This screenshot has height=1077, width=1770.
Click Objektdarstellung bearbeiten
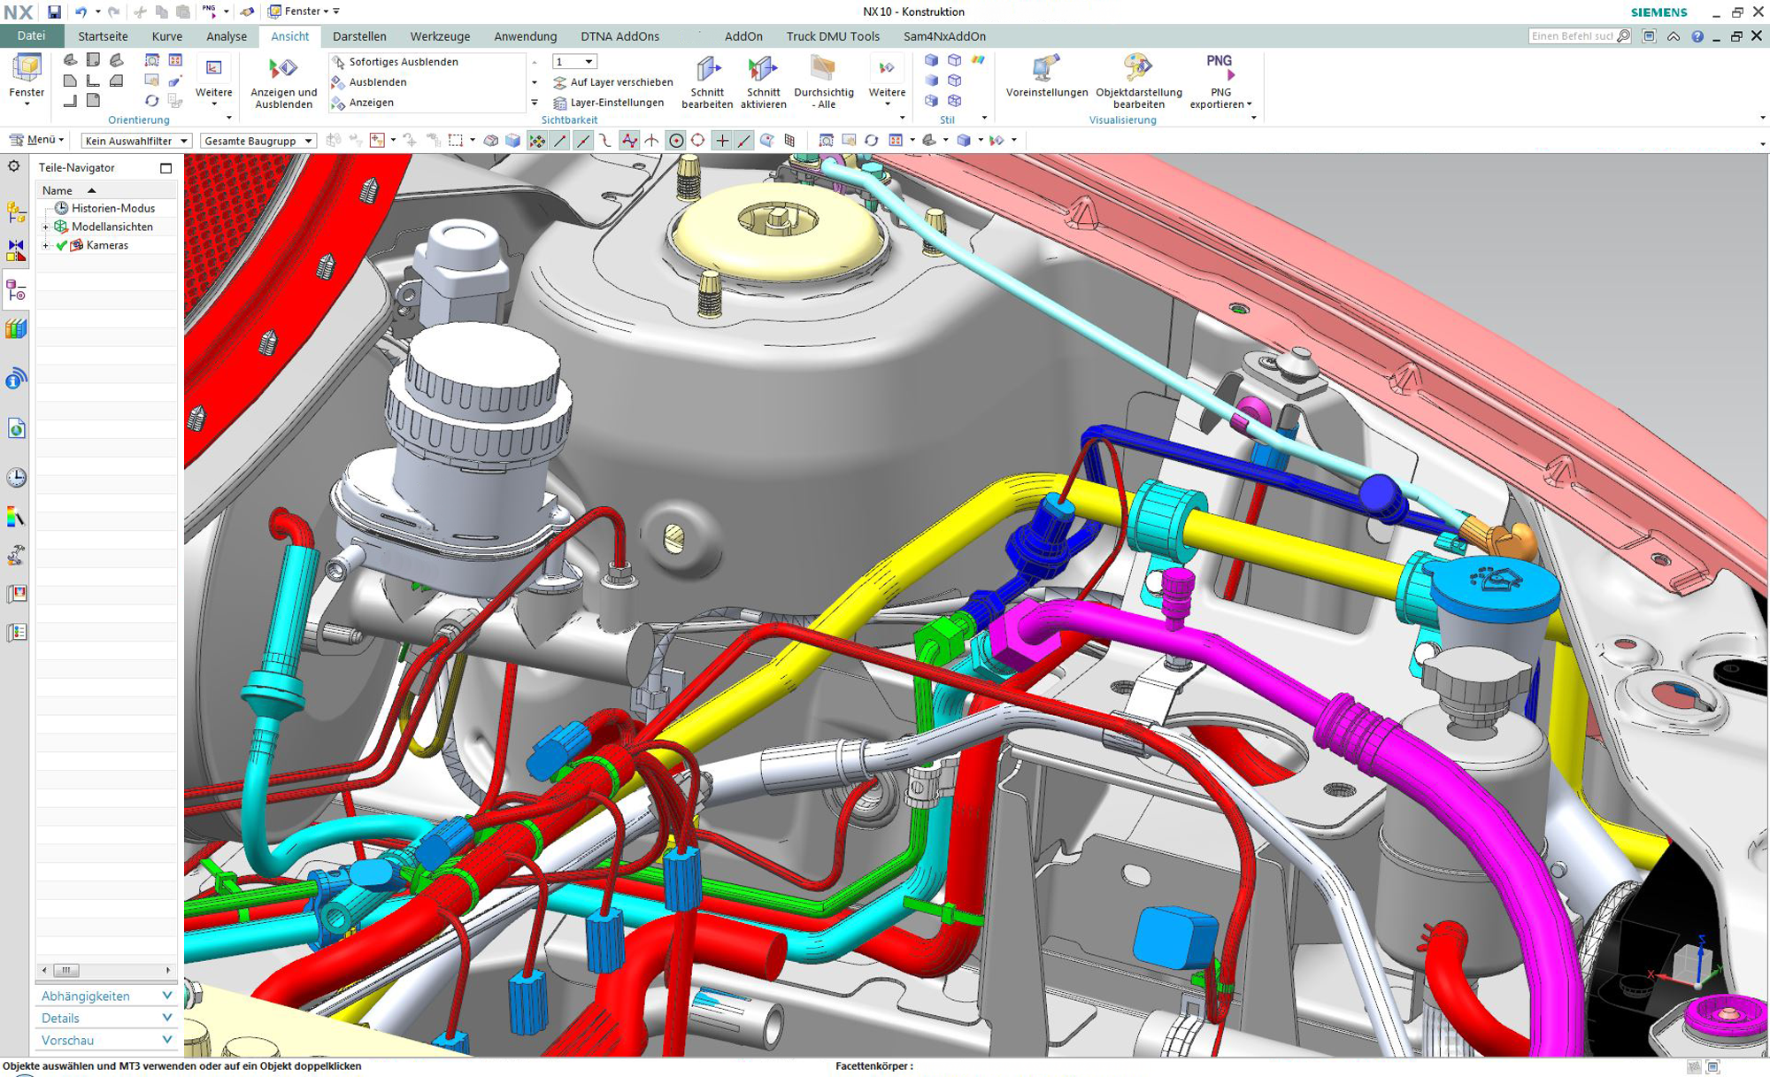1137,80
